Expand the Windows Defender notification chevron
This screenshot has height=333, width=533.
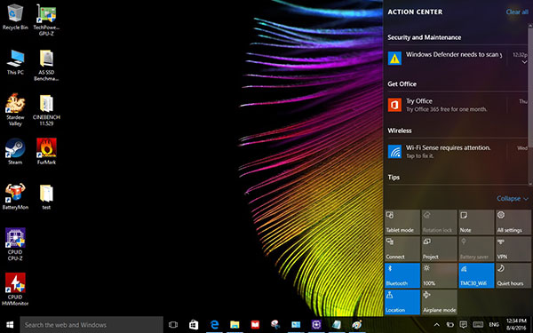tap(524, 62)
